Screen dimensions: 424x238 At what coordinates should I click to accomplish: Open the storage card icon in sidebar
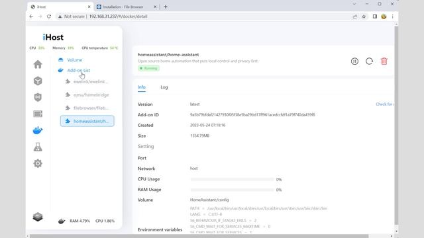38,114
